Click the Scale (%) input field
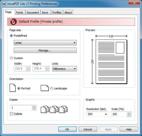 (119, 114)
